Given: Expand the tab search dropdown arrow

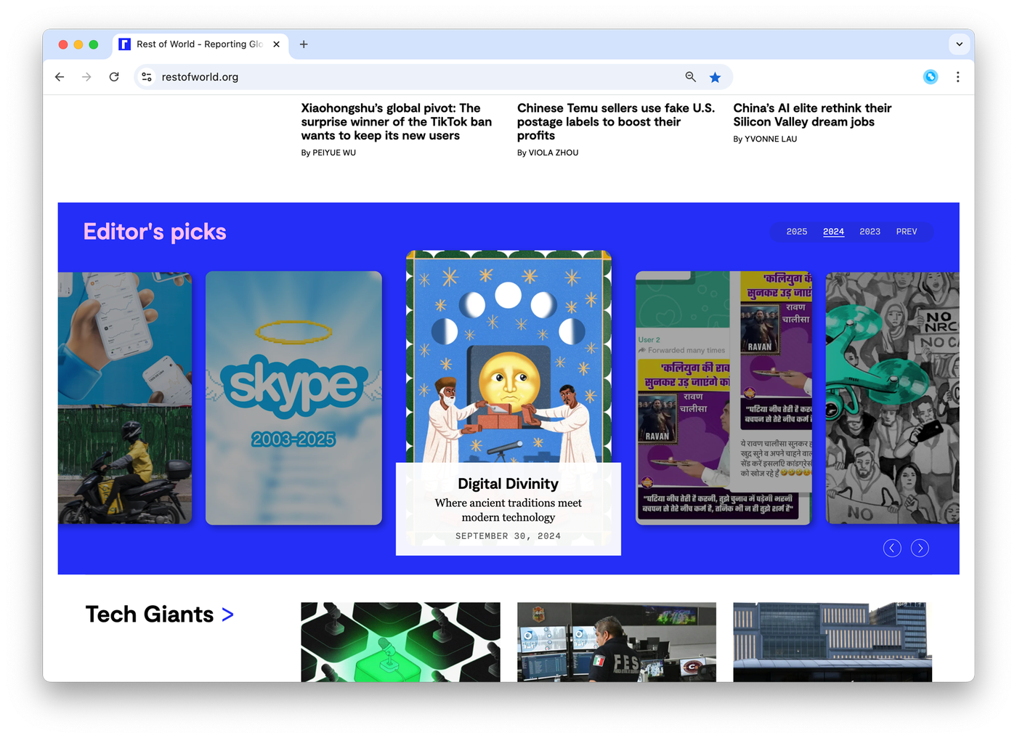Looking at the screenshot, I should 959,44.
